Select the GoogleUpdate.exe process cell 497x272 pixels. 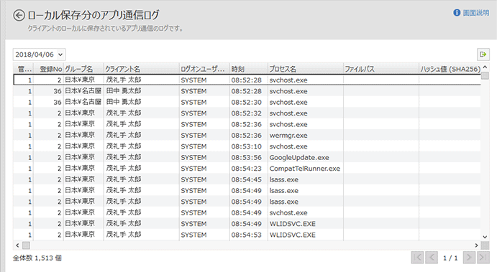coord(306,157)
